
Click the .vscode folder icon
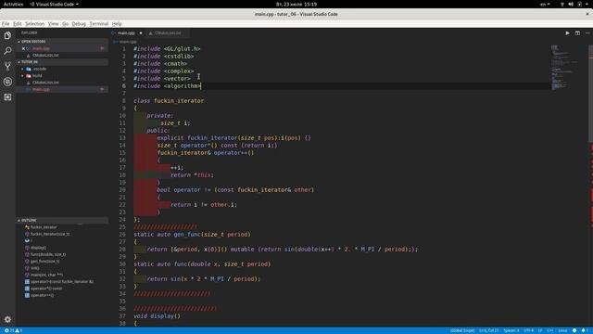tap(29, 69)
